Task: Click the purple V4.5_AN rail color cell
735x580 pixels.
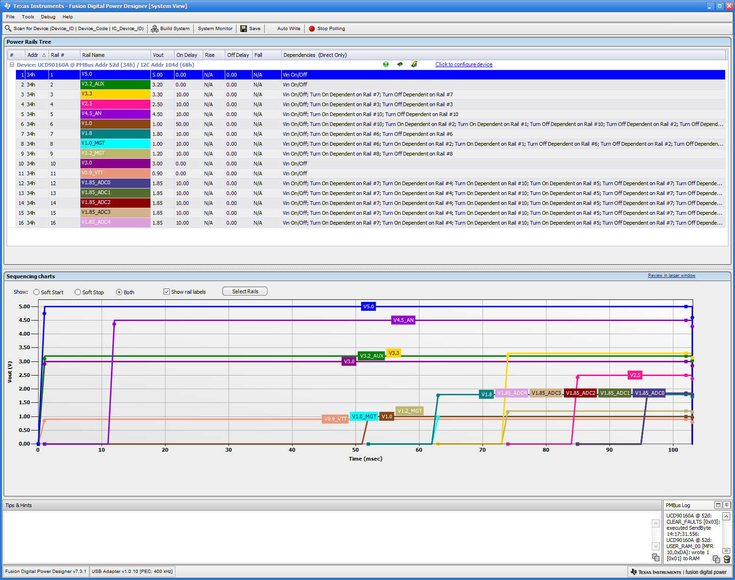Action: [x=115, y=114]
